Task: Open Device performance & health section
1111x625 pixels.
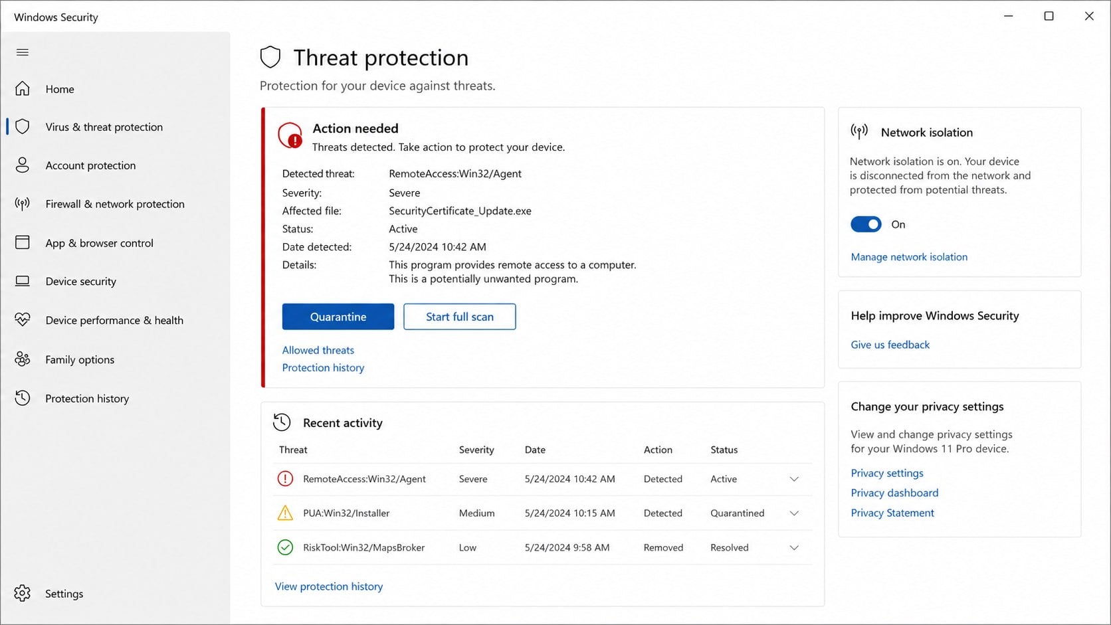Action: click(116, 320)
